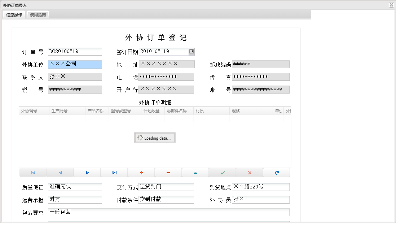Switch to the 使用指南 tab

(38, 14)
